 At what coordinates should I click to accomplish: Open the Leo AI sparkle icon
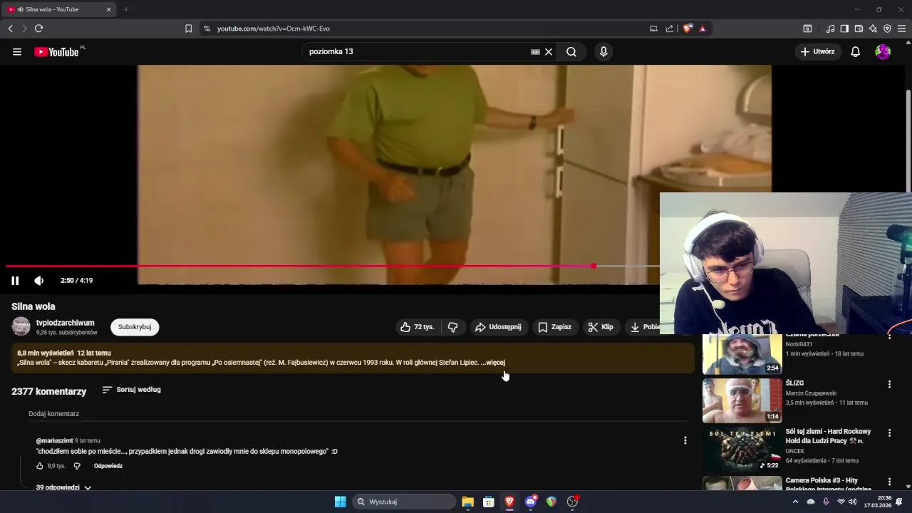873,28
